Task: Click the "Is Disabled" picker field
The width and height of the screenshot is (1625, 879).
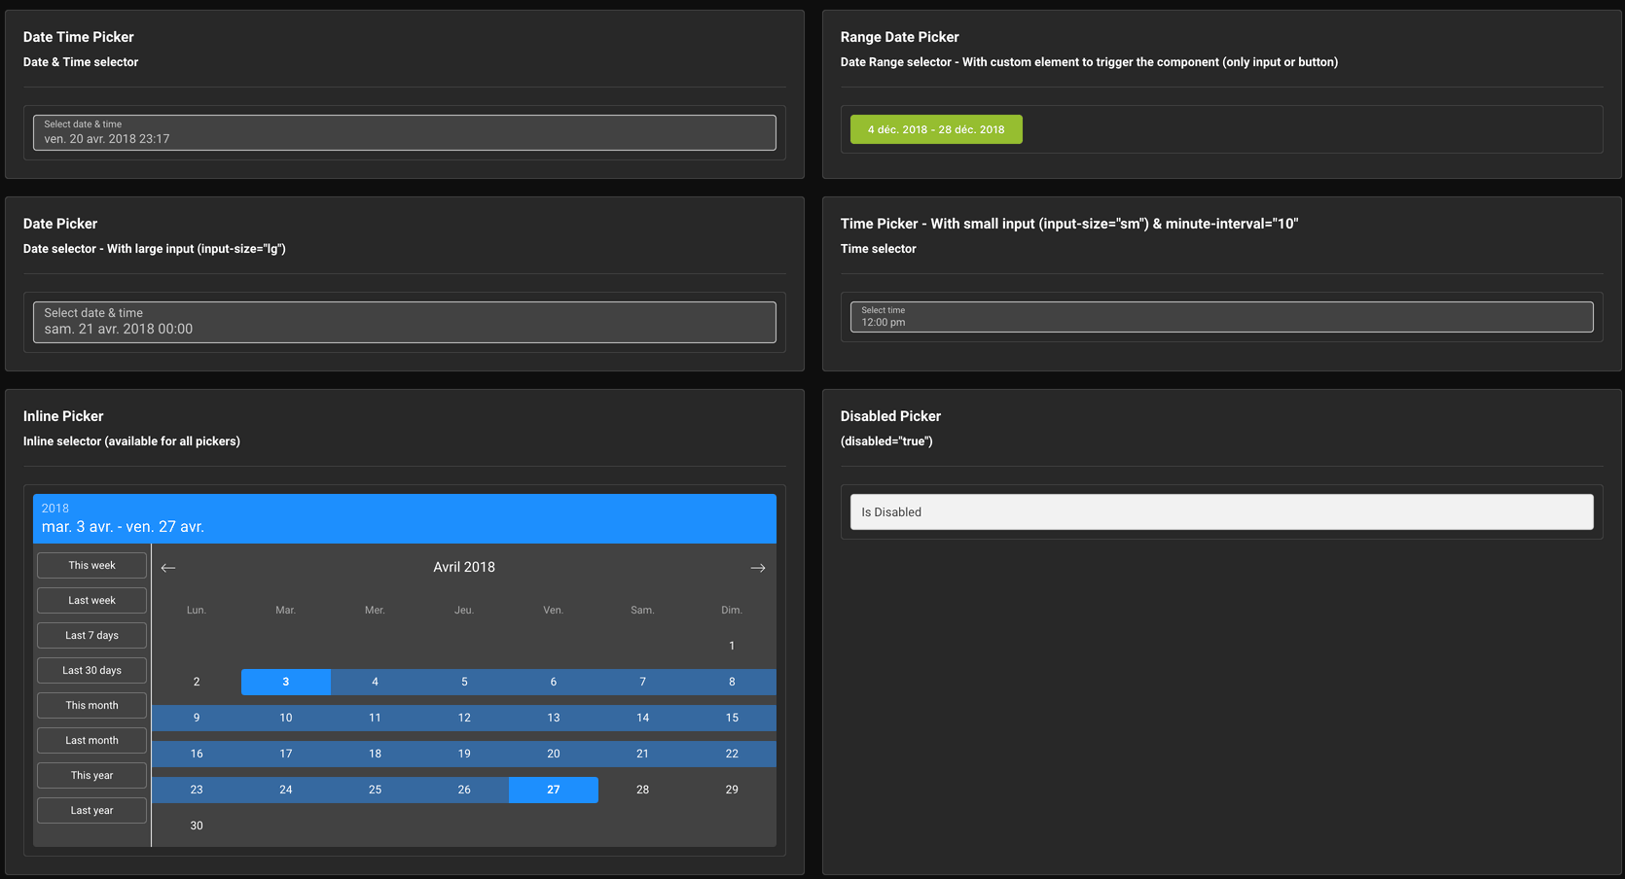Action: 1221,511
